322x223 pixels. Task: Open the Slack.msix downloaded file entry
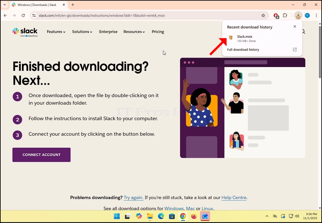click(262, 39)
